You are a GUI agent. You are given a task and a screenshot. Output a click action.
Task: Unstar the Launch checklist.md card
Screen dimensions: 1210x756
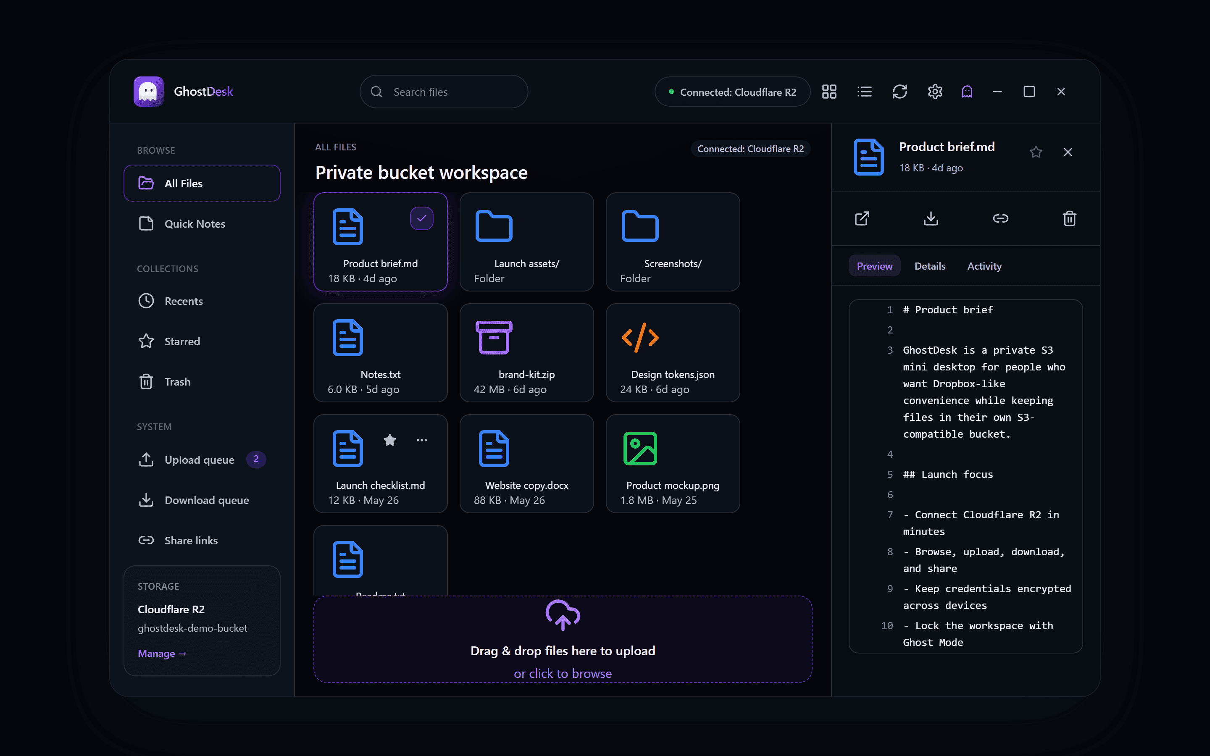coord(390,440)
